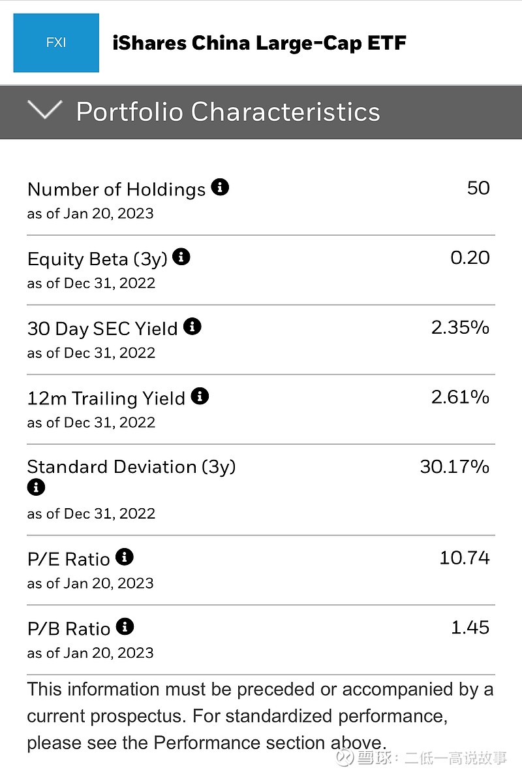Open Equity Beta (3y) info tooltip icon
The height and width of the screenshot is (774, 522).
click(181, 257)
